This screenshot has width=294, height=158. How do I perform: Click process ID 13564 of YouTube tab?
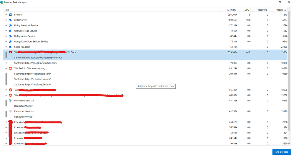(x=284, y=52)
